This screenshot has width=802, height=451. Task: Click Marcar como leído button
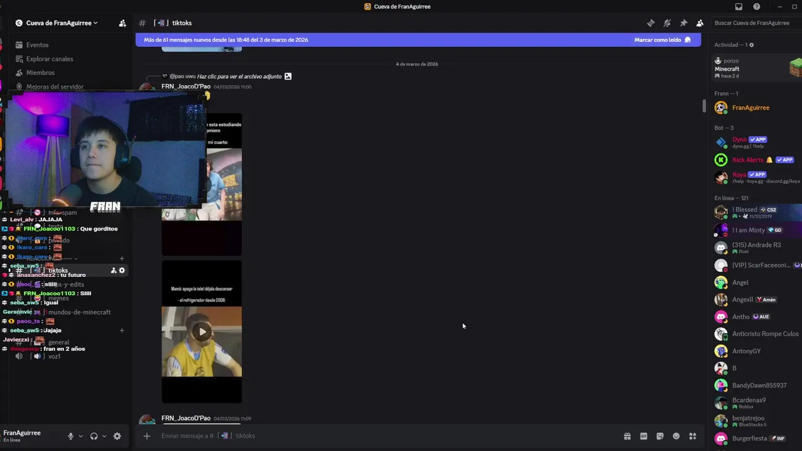click(x=662, y=39)
